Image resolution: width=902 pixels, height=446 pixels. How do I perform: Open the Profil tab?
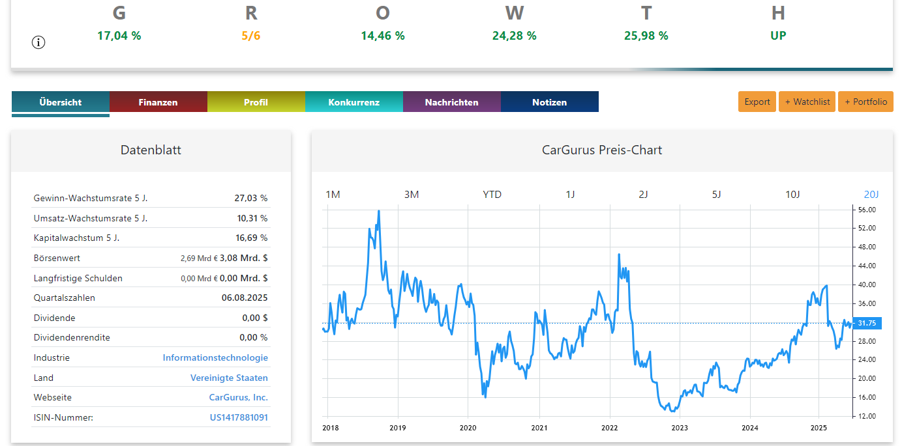256,102
